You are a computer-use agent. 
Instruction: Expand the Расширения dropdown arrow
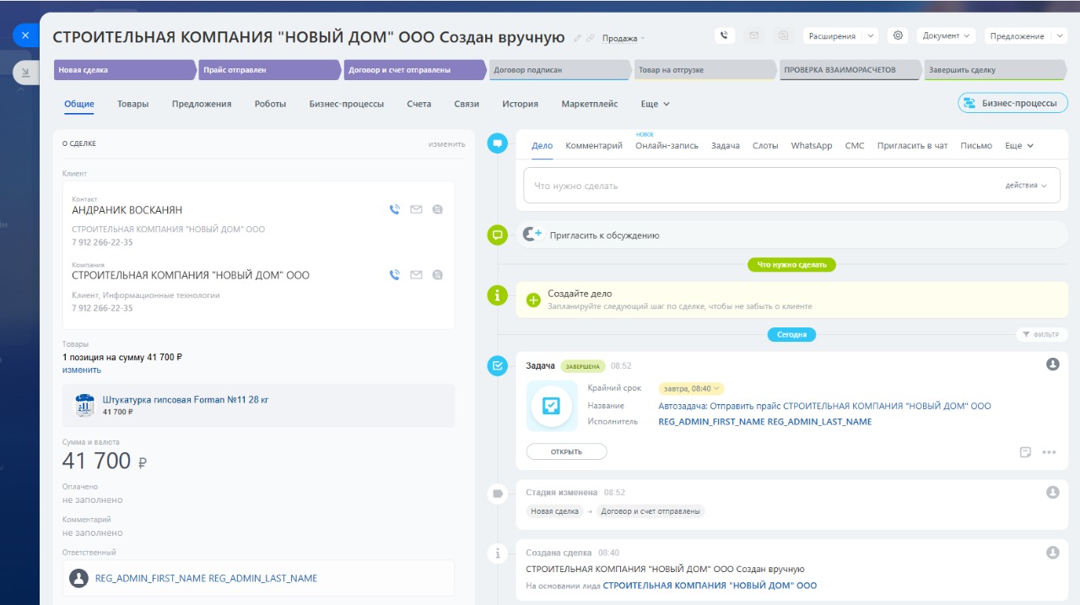[870, 36]
